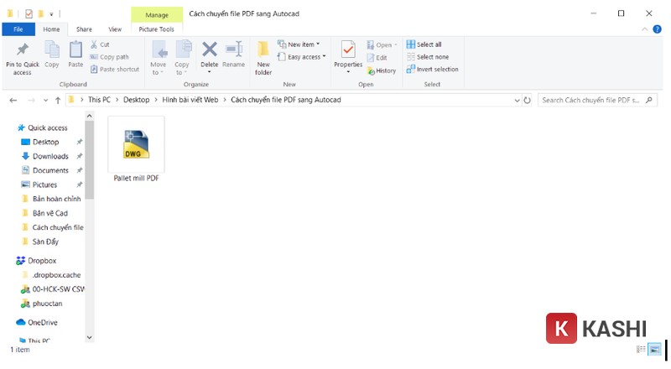Image resolution: width=671 pixels, height=369 pixels.
Task: Open Desktop in Quick access
Action: [46, 142]
